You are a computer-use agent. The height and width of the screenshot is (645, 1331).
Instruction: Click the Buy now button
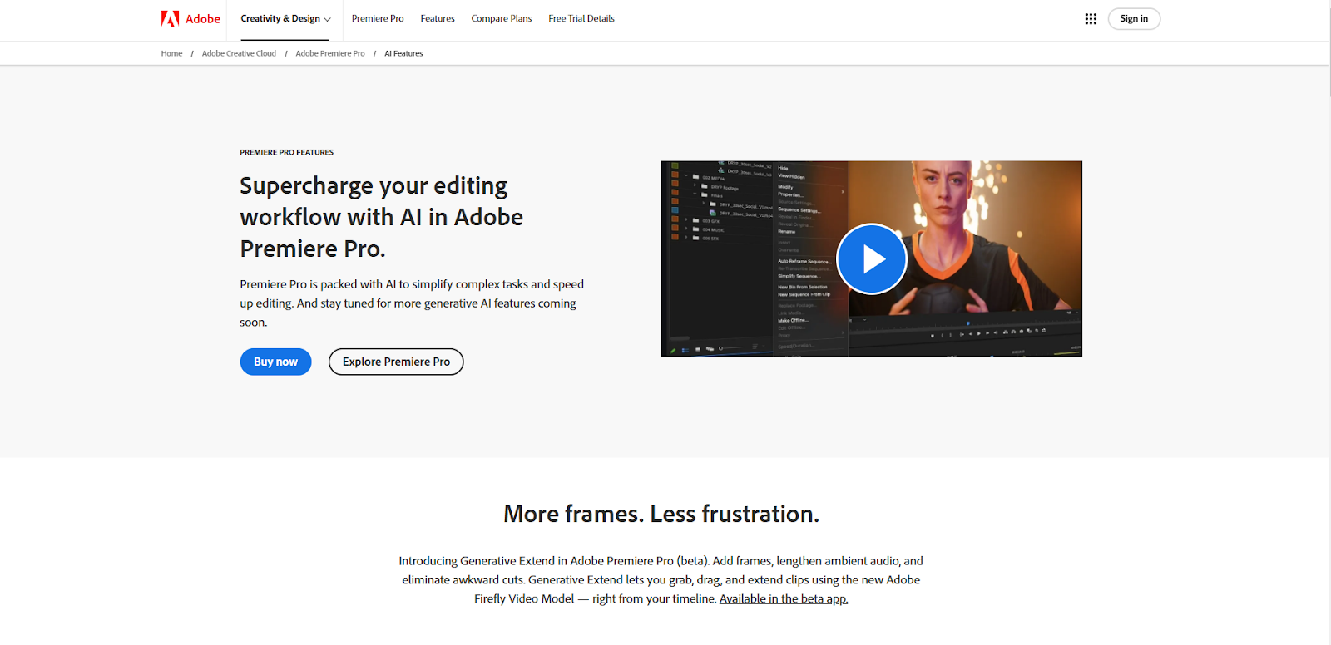[275, 362]
